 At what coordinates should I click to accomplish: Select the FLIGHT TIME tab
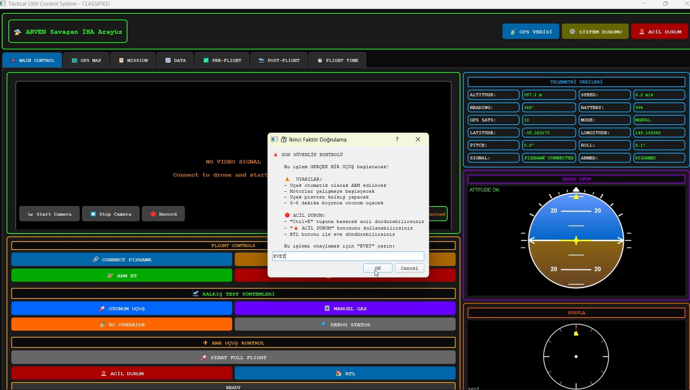337,60
